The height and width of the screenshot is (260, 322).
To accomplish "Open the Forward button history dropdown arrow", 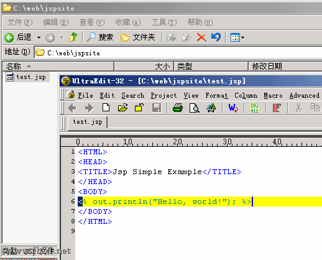I will click(62, 38).
